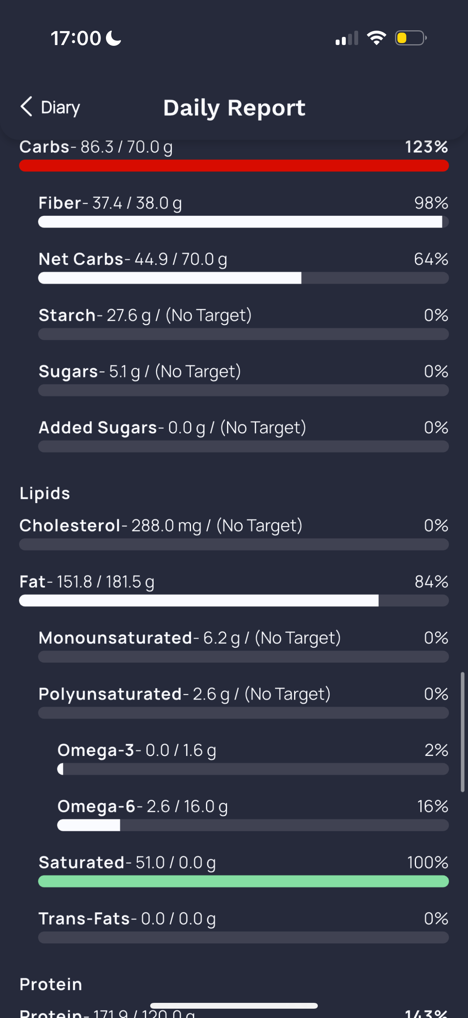Select the Fat progress bar
Viewport: 468px width, 1018px height.
[234, 601]
